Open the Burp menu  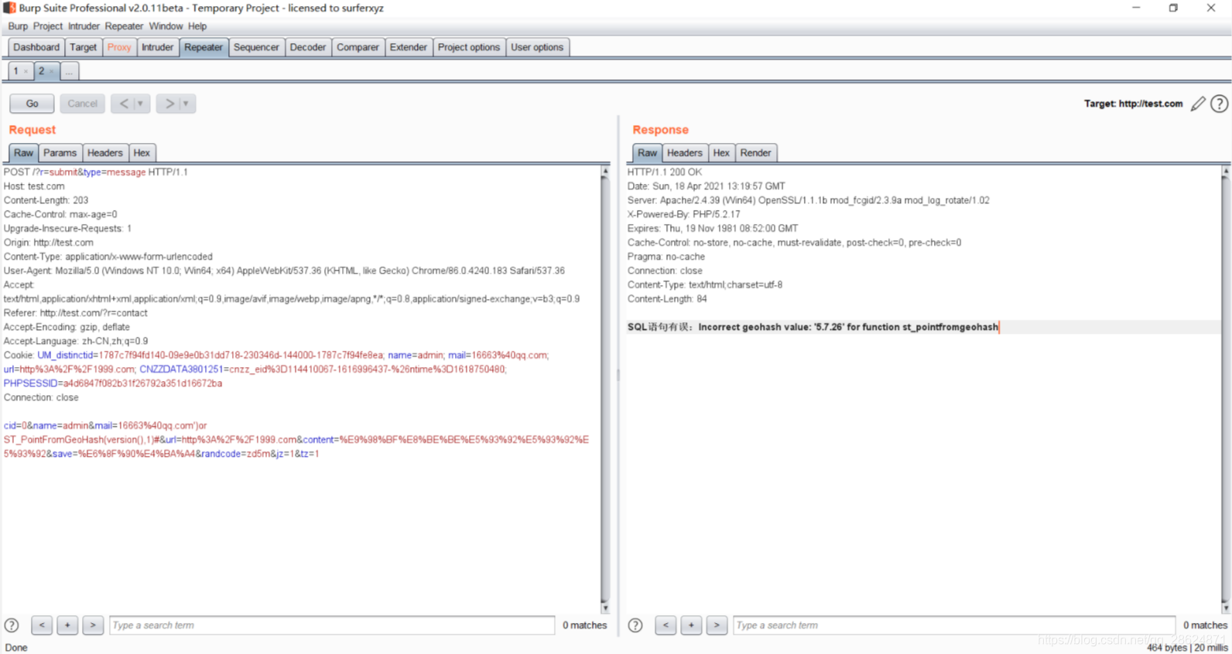[x=18, y=26]
